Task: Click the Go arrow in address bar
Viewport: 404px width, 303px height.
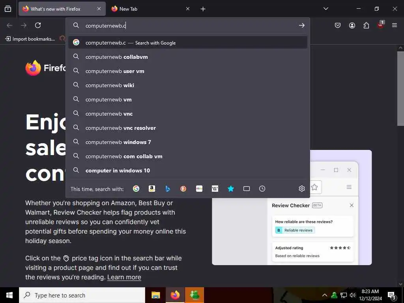Action: [x=302, y=25]
